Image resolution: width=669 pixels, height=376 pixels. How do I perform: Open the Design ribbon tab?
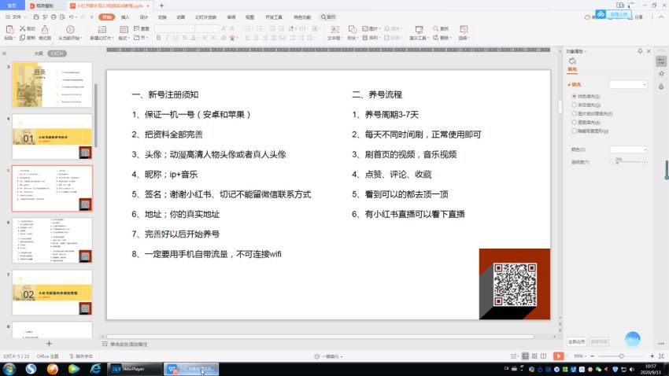[x=144, y=17]
